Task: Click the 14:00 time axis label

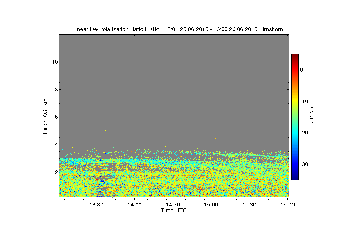Action: point(134,205)
